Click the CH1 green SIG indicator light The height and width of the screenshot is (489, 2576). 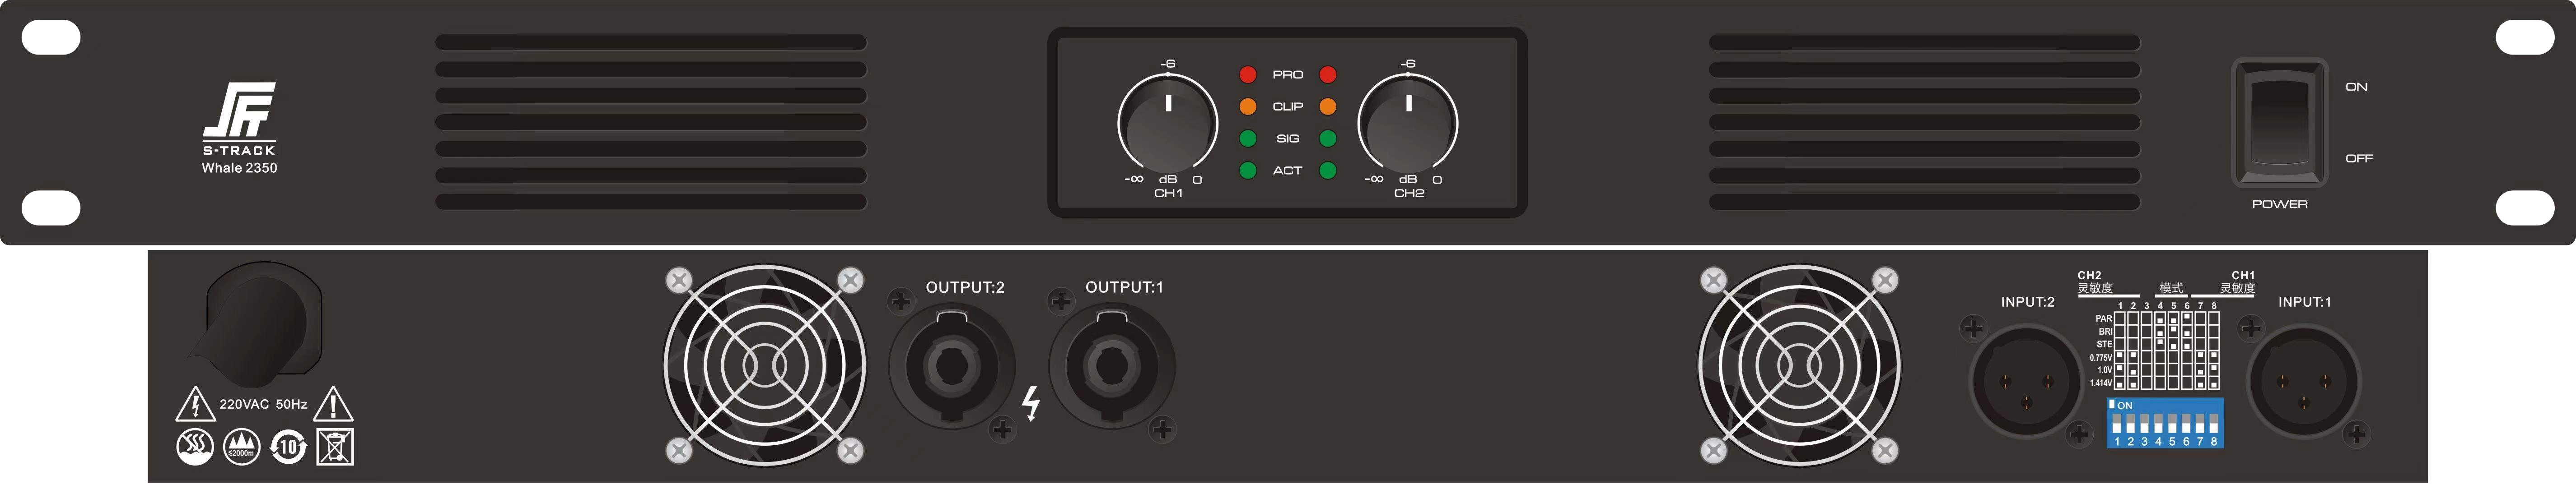[x=1248, y=139]
